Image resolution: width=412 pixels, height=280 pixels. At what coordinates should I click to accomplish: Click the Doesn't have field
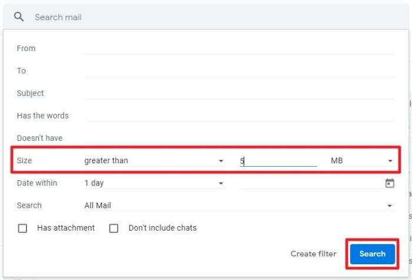(239, 138)
